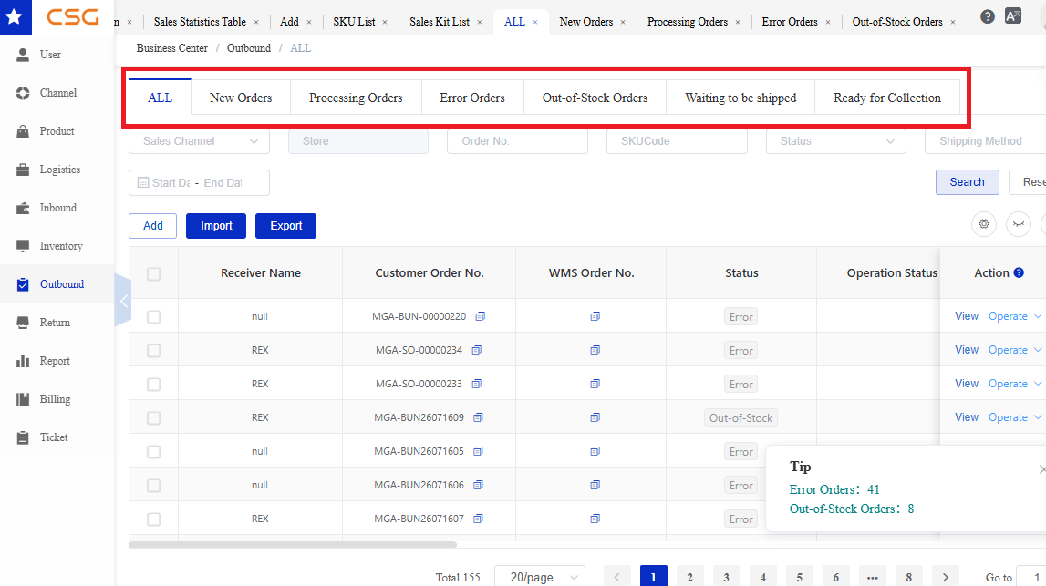Expand Operate menu for MGA-SO-00000234
This screenshot has width=1046, height=586.
1015,350
